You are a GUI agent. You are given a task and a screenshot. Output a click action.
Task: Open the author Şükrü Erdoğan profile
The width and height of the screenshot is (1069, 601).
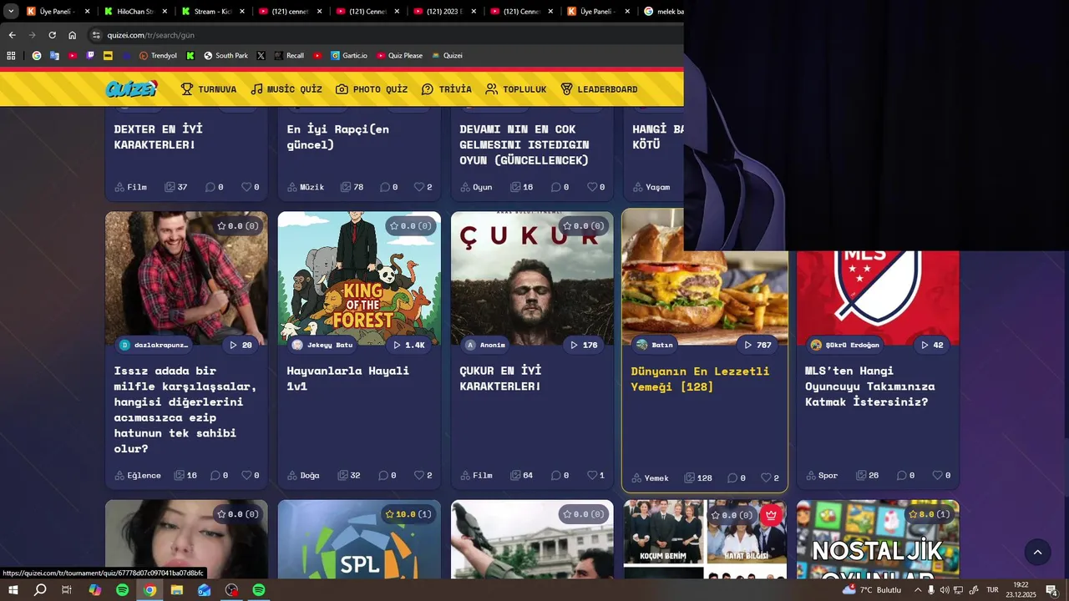coord(844,345)
